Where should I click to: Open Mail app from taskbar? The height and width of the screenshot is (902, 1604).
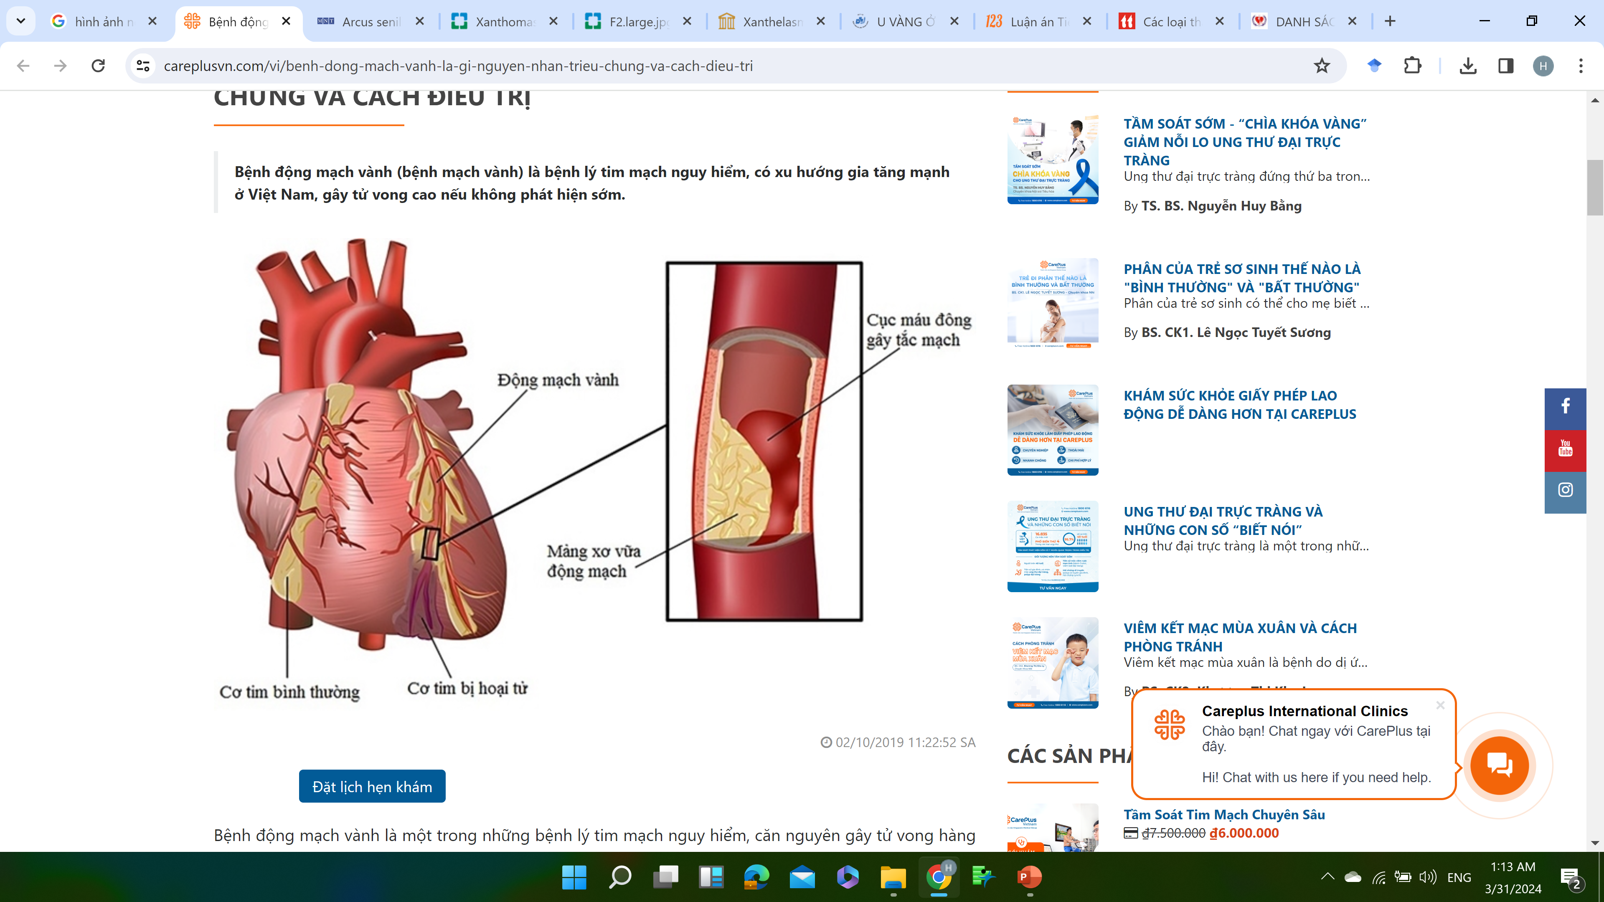(802, 878)
